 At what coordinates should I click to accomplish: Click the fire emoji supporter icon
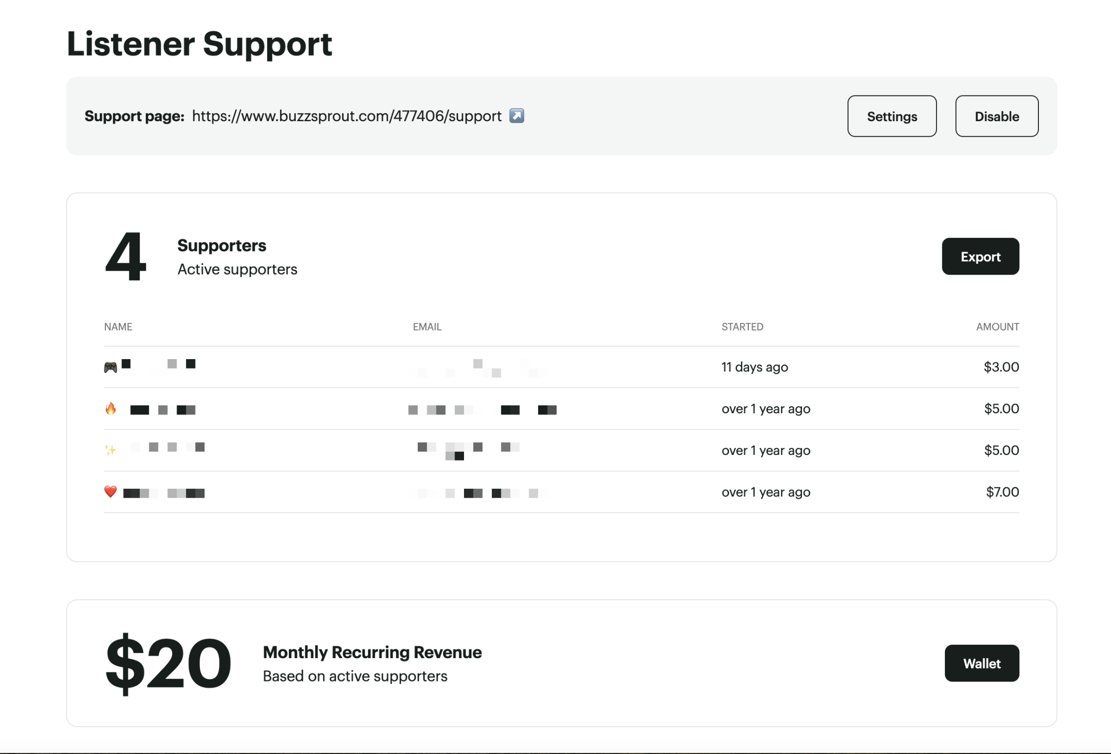[x=110, y=409]
